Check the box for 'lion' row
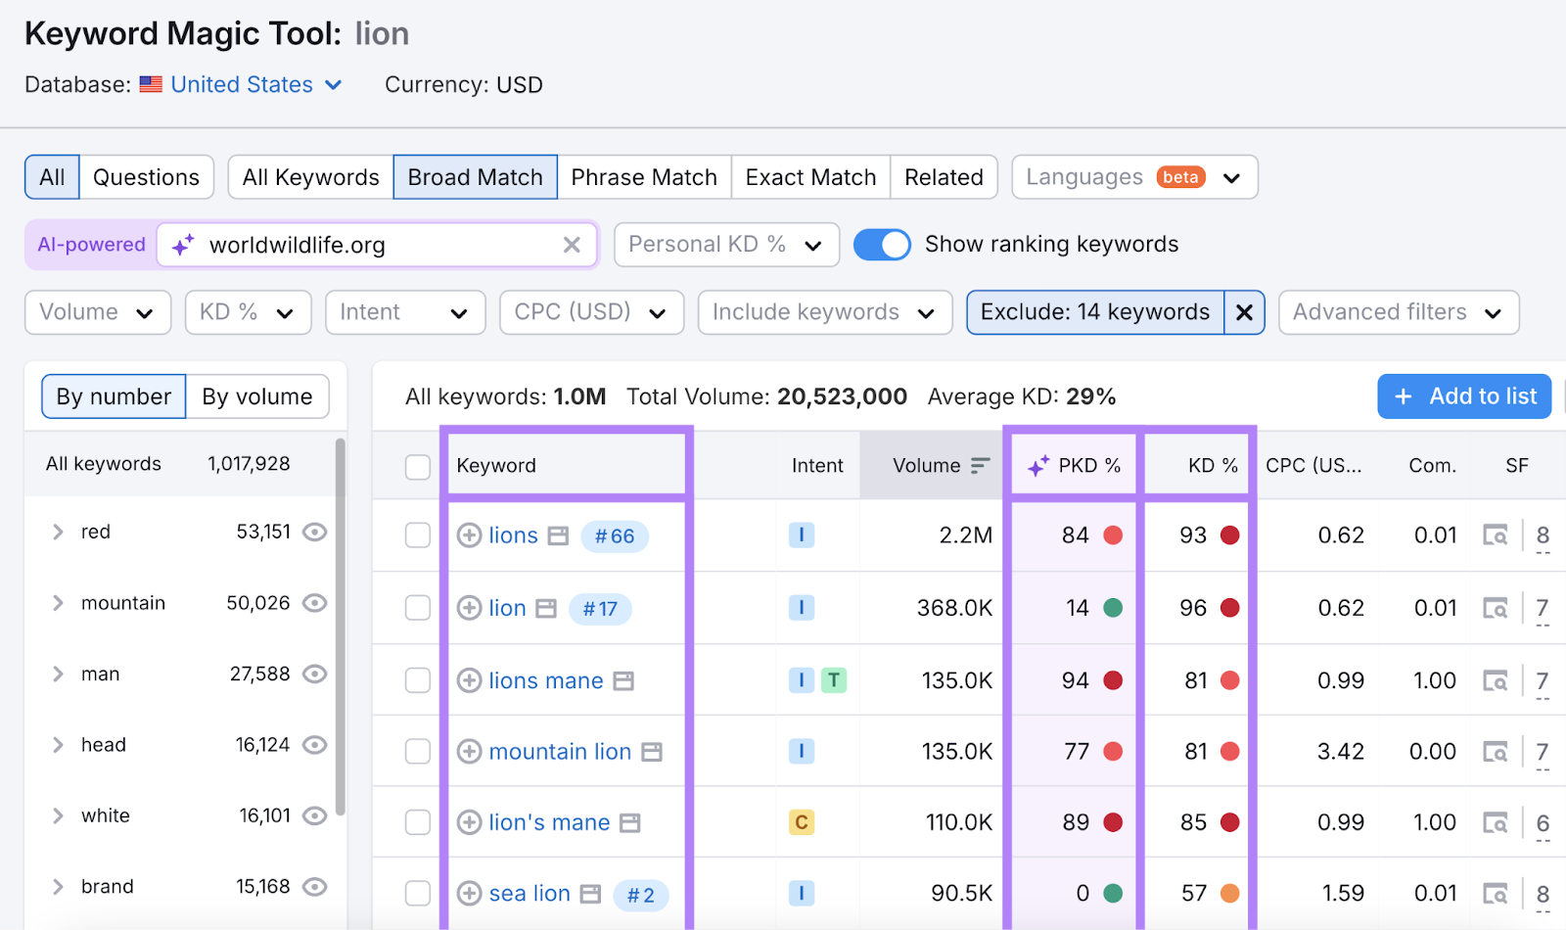 (x=418, y=608)
